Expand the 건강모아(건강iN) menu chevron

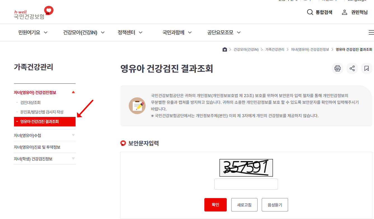pos(103,33)
